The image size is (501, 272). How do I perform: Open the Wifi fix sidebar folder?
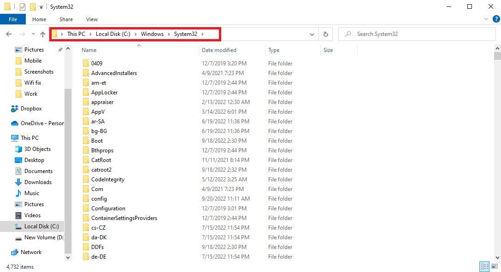tap(33, 82)
